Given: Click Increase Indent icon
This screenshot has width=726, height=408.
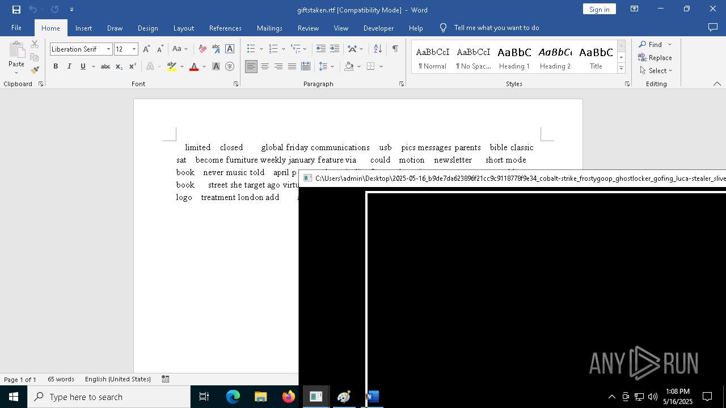Looking at the screenshot, I should [x=335, y=49].
